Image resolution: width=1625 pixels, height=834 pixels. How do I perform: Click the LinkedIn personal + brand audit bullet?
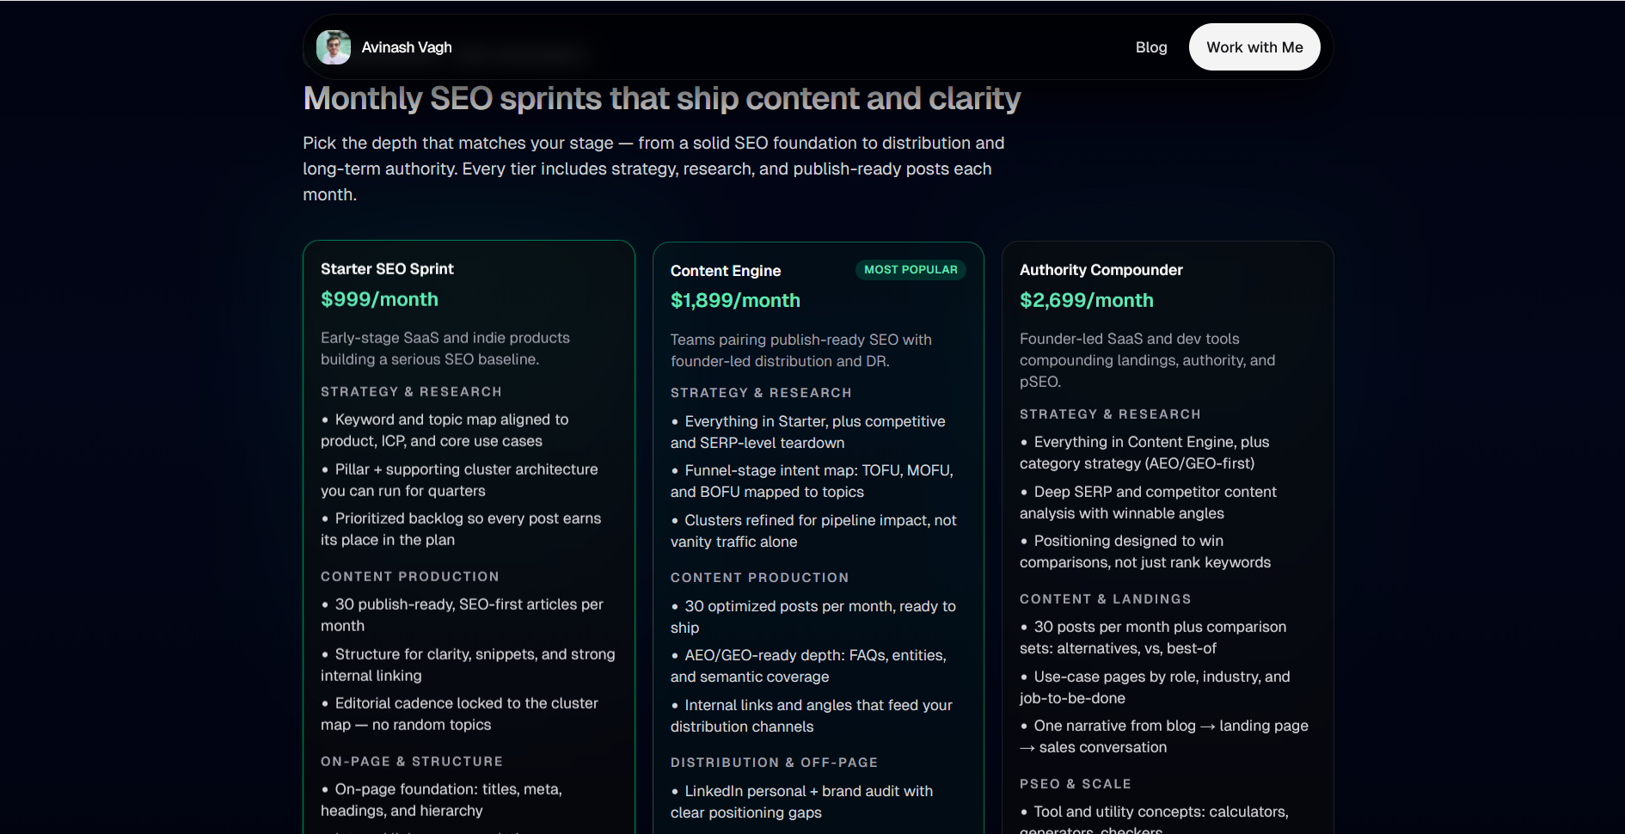(x=801, y=801)
